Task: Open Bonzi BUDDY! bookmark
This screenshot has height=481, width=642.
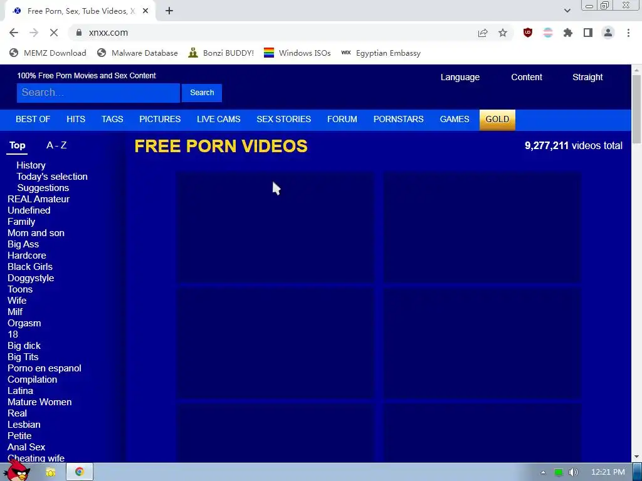Action: coord(221,53)
